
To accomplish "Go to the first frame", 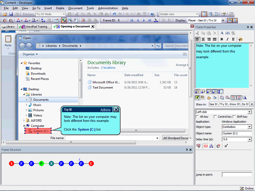I will click(x=132, y=20).
